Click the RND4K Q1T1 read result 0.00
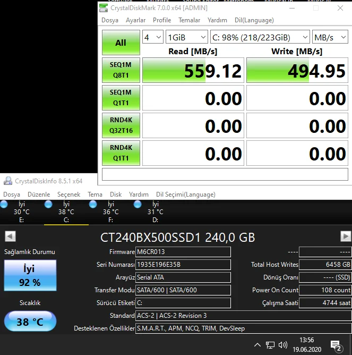Viewport: 352px width, 355px height. coord(193,153)
